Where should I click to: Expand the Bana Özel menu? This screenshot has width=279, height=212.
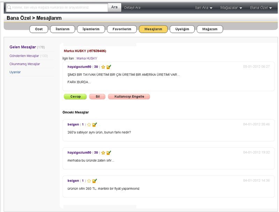tap(261, 8)
